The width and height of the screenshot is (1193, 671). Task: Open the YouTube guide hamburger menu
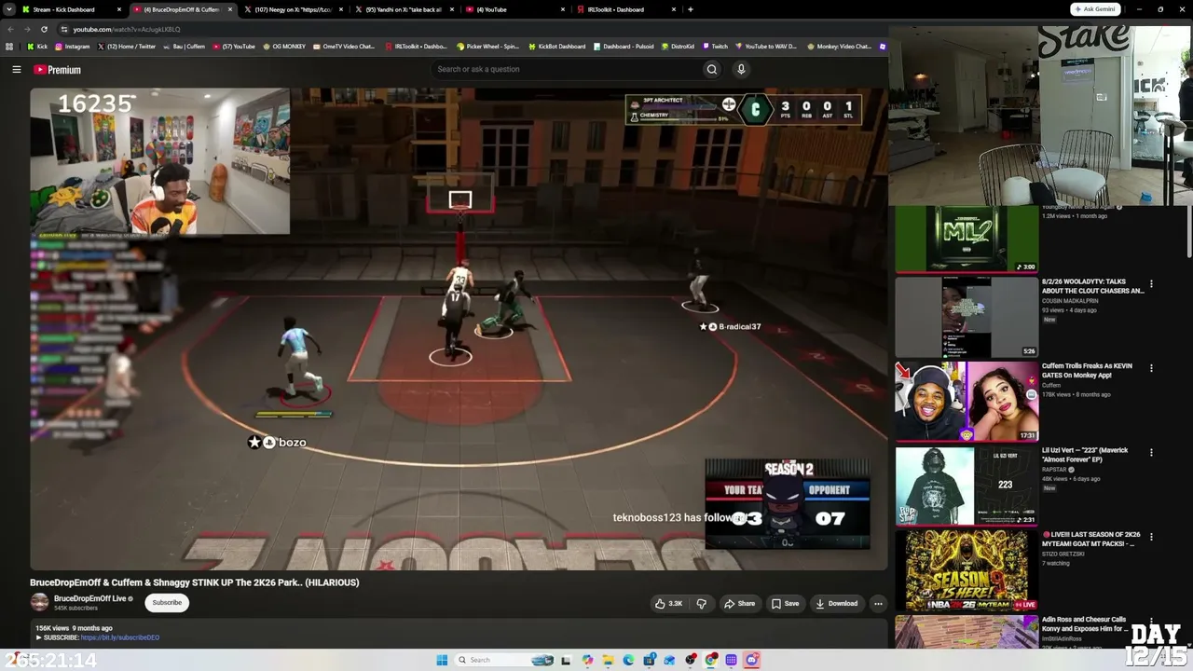[17, 69]
